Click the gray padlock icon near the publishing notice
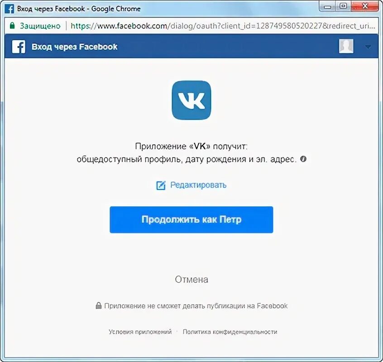The height and width of the screenshot is (362, 383). coord(98,305)
